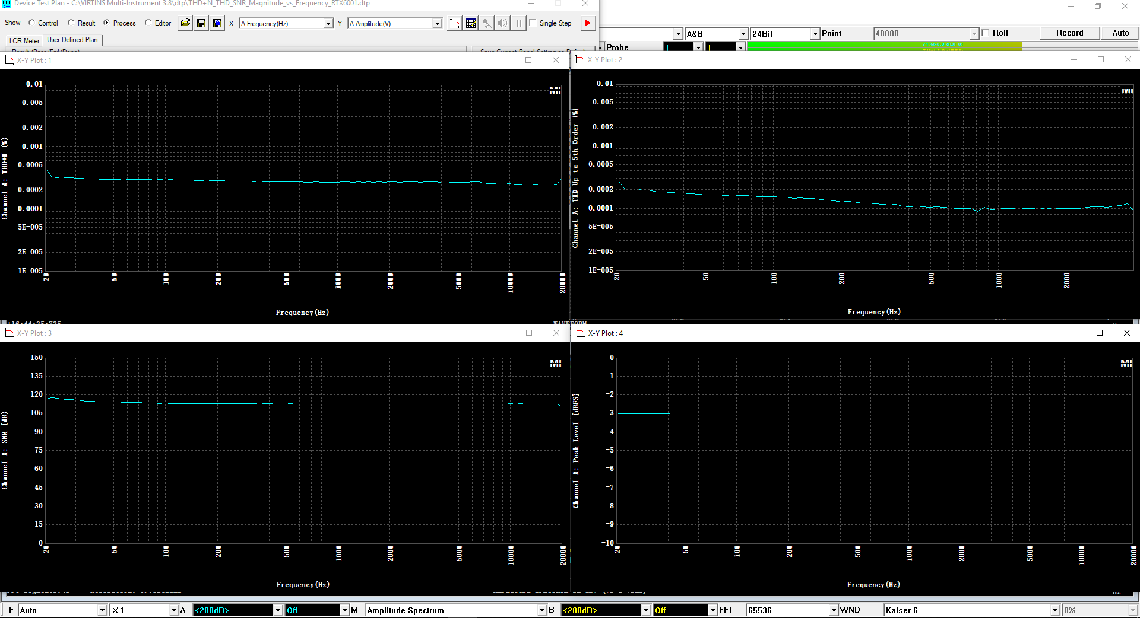
Task: Click the blue floppy disk icon
Action: [217, 23]
